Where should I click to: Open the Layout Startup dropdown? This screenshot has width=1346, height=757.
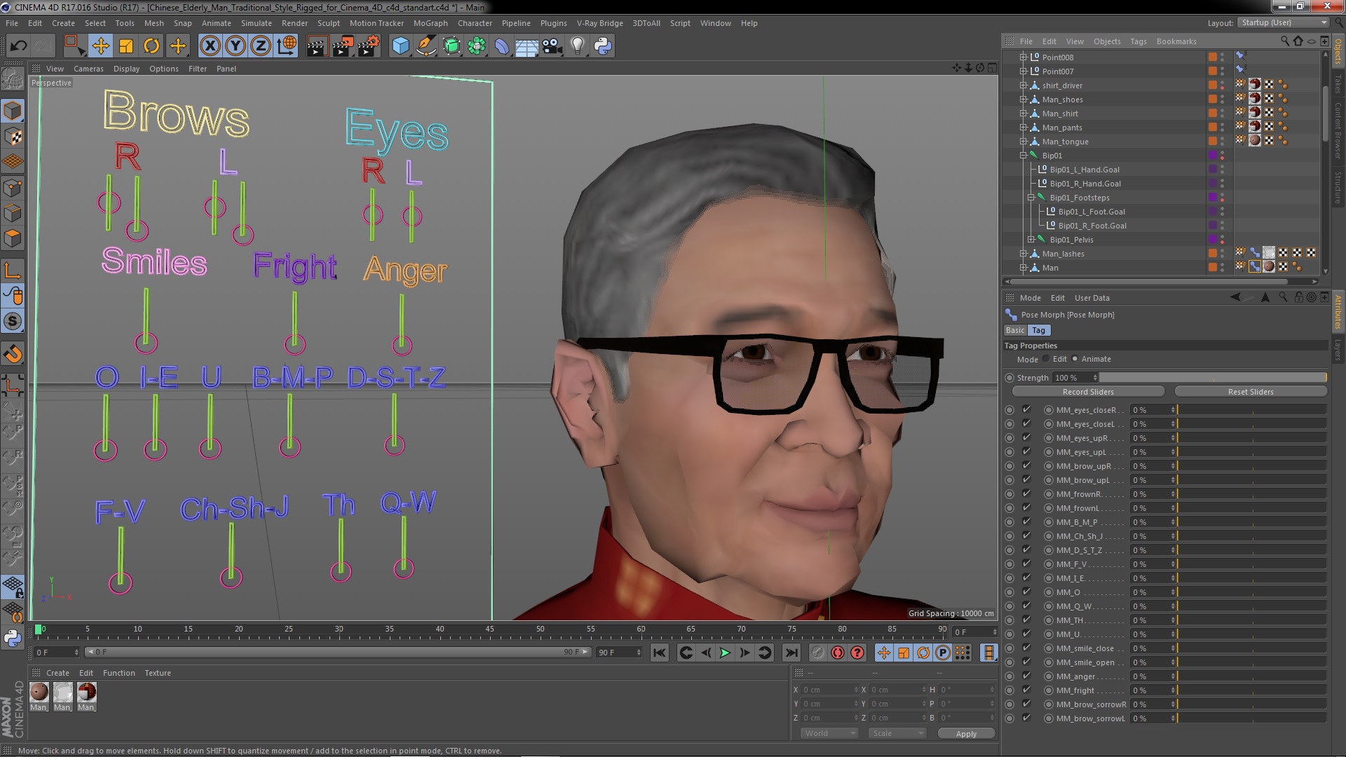coord(1283,22)
